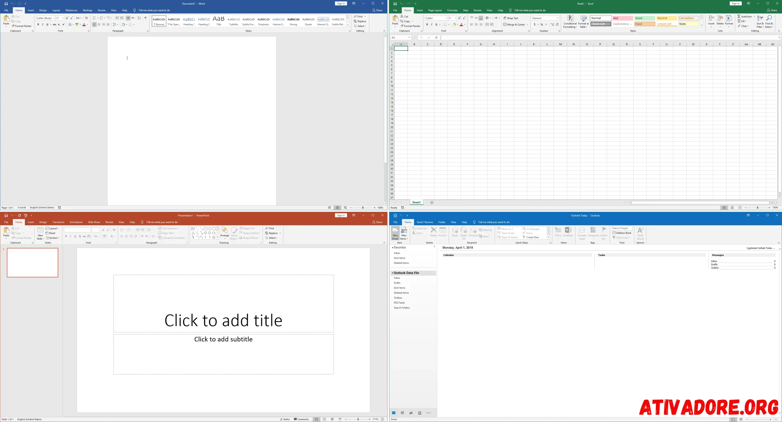Click Outlook Search People field
This screenshot has width=782, height=422.
(622, 228)
